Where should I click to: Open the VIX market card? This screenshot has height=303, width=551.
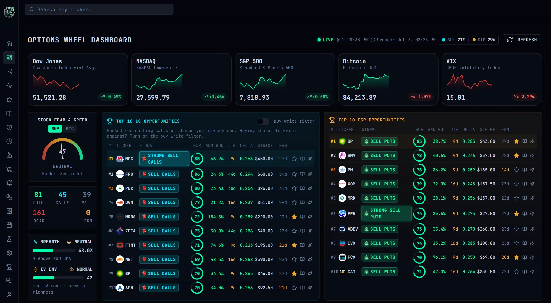click(x=492, y=79)
